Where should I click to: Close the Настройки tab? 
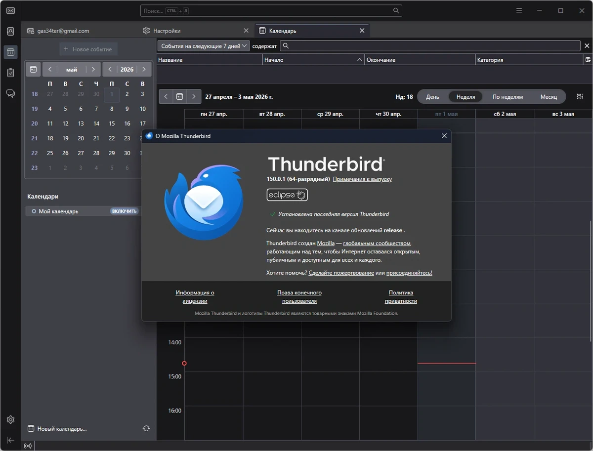tap(247, 31)
